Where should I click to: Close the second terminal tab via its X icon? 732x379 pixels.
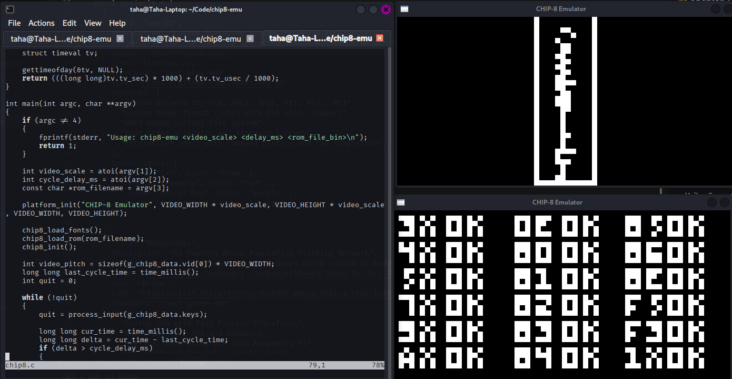[x=250, y=38]
